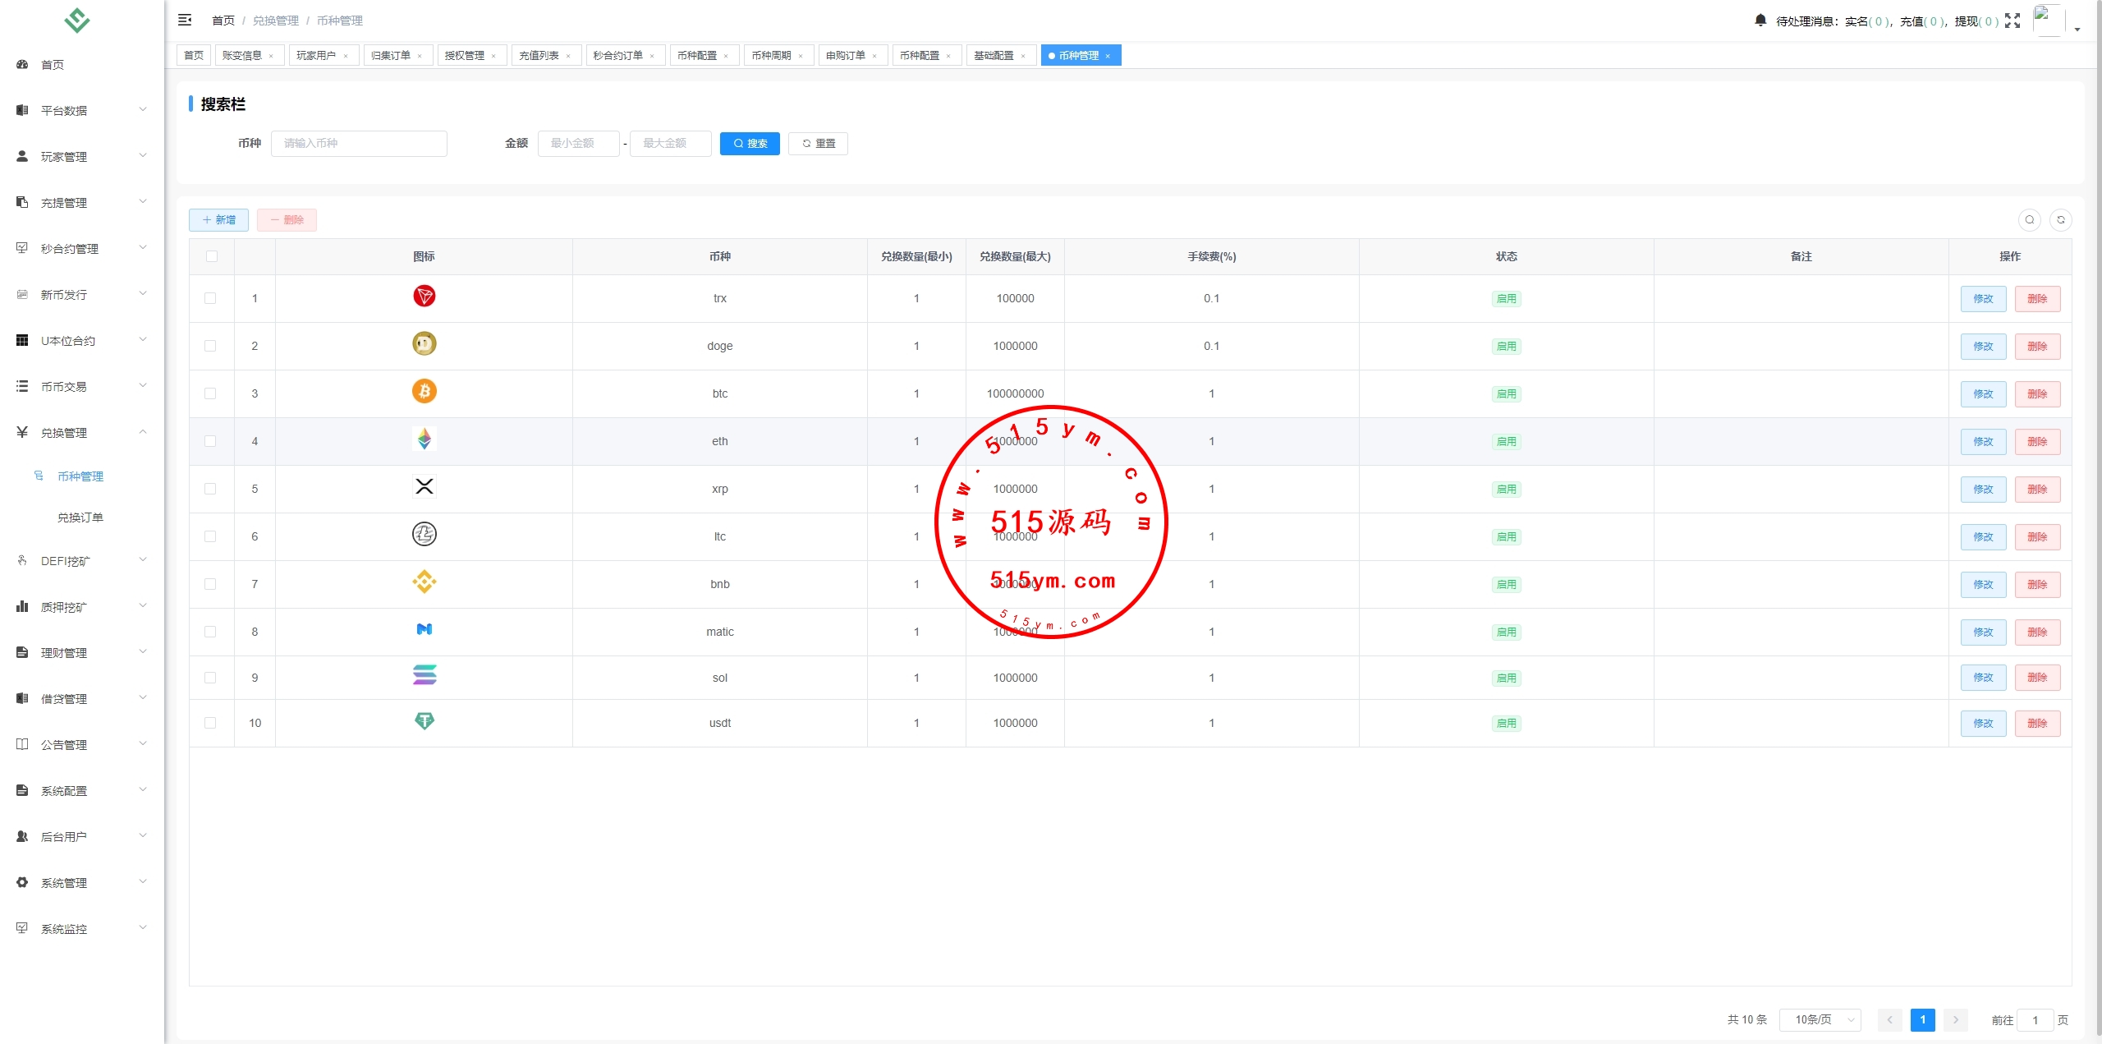The image size is (2102, 1044).
Task: Open the 10条/页 page size dropdown
Action: (1820, 1019)
